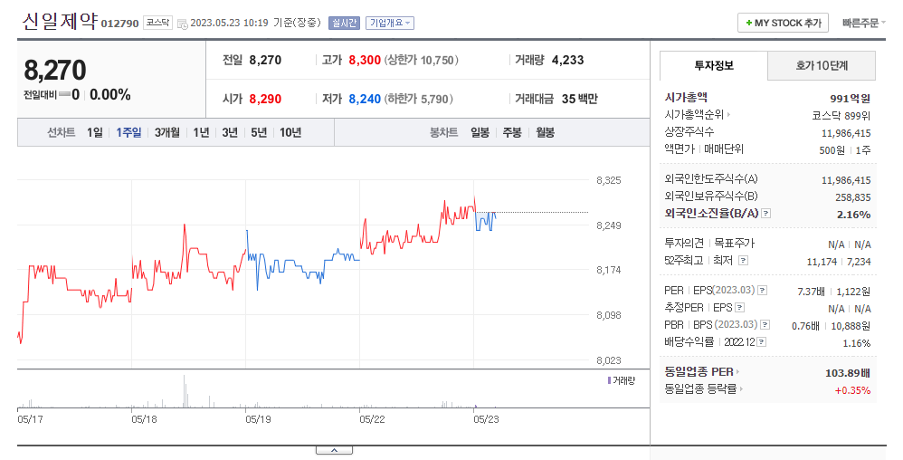Click the 52-week value 11,174
Image resolution: width=903 pixels, height=460 pixels.
(822, 262)
